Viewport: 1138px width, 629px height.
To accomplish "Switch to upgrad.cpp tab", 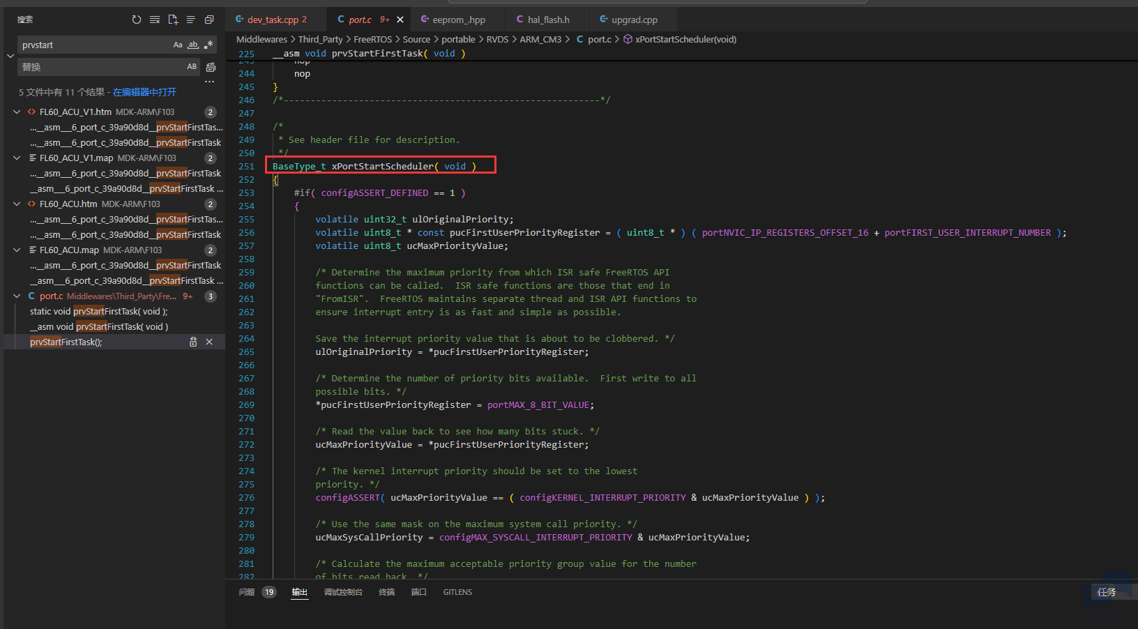I will 634,20.
